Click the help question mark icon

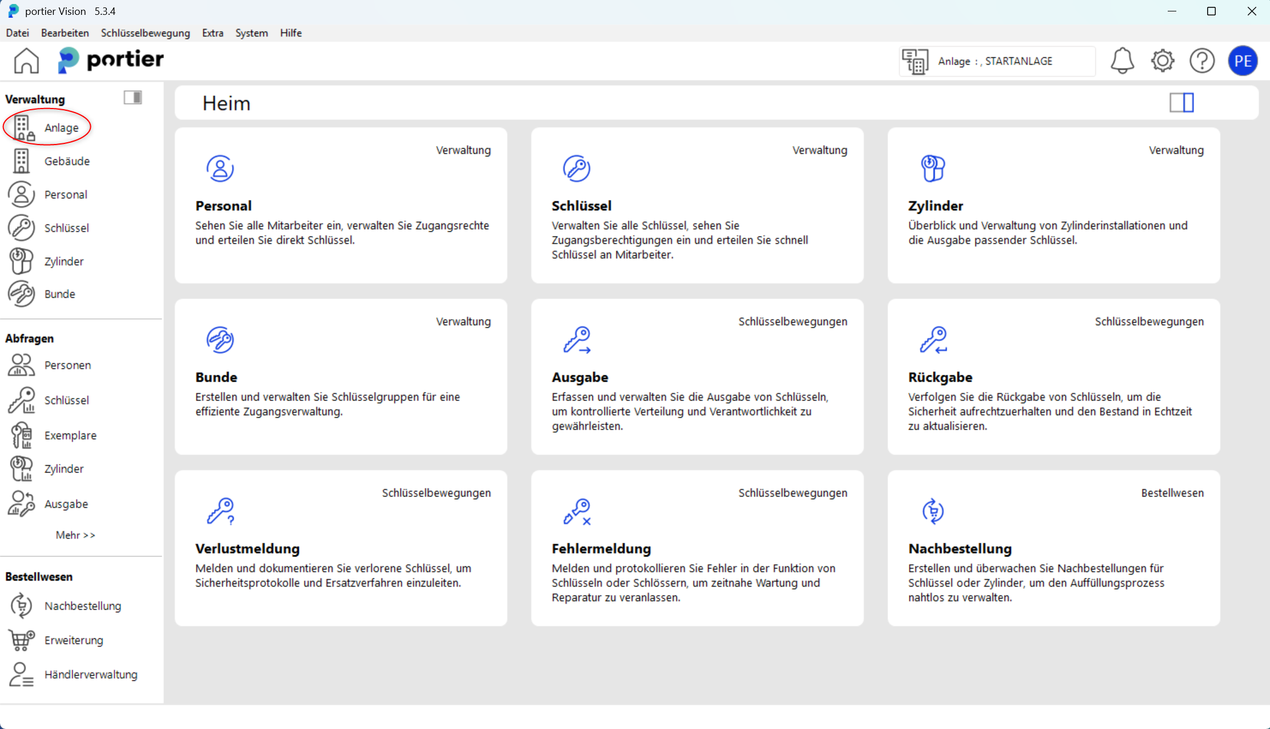(x=1202, y=61)
